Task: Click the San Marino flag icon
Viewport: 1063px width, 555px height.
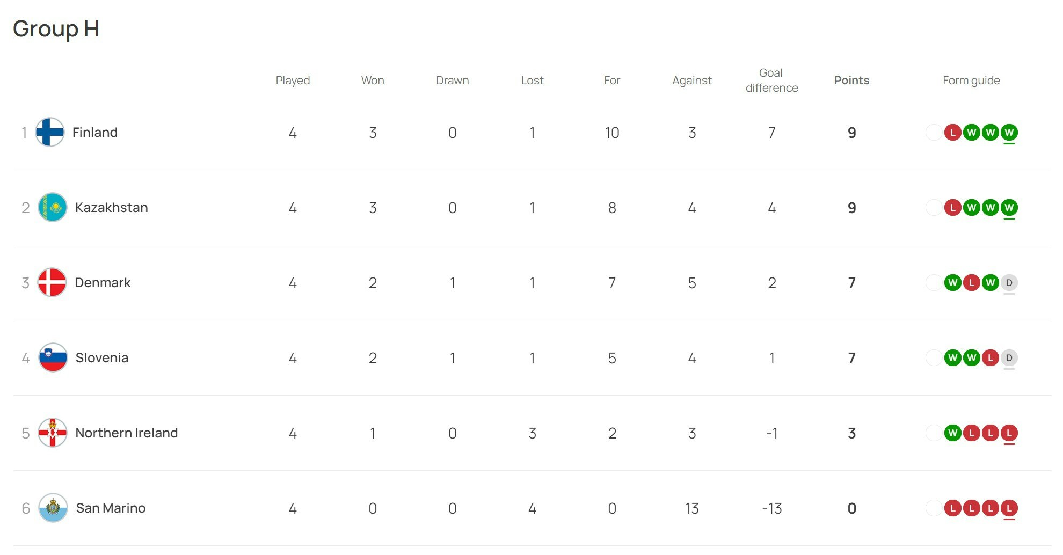Action: 53,508
